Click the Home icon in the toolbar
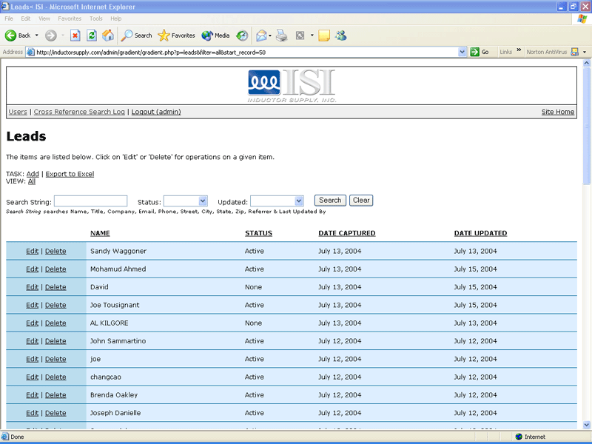The height and width of the screenshot is (444, 592). pyautogui.click(x=107, y=35)
